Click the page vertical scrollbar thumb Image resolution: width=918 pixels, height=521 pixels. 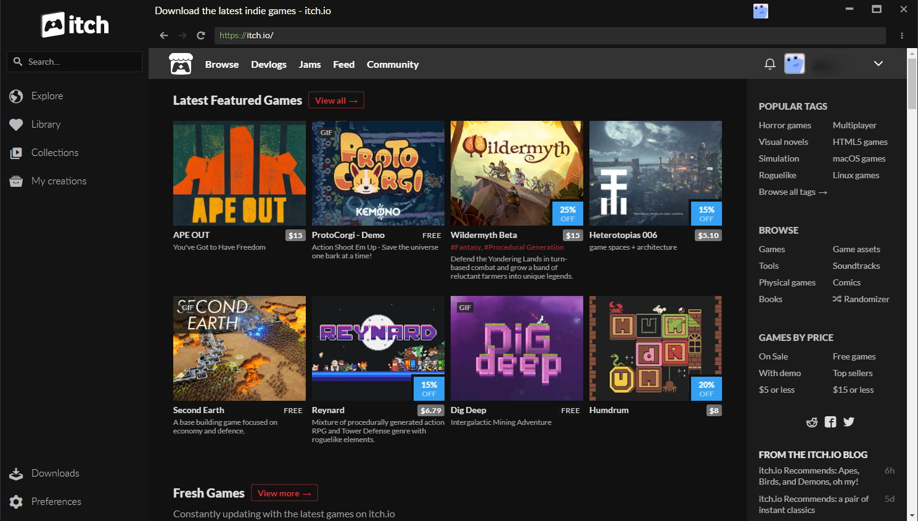[x=912, y=84]
